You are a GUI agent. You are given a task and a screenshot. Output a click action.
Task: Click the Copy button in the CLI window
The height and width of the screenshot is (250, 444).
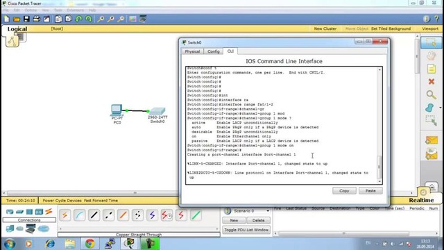344,191
